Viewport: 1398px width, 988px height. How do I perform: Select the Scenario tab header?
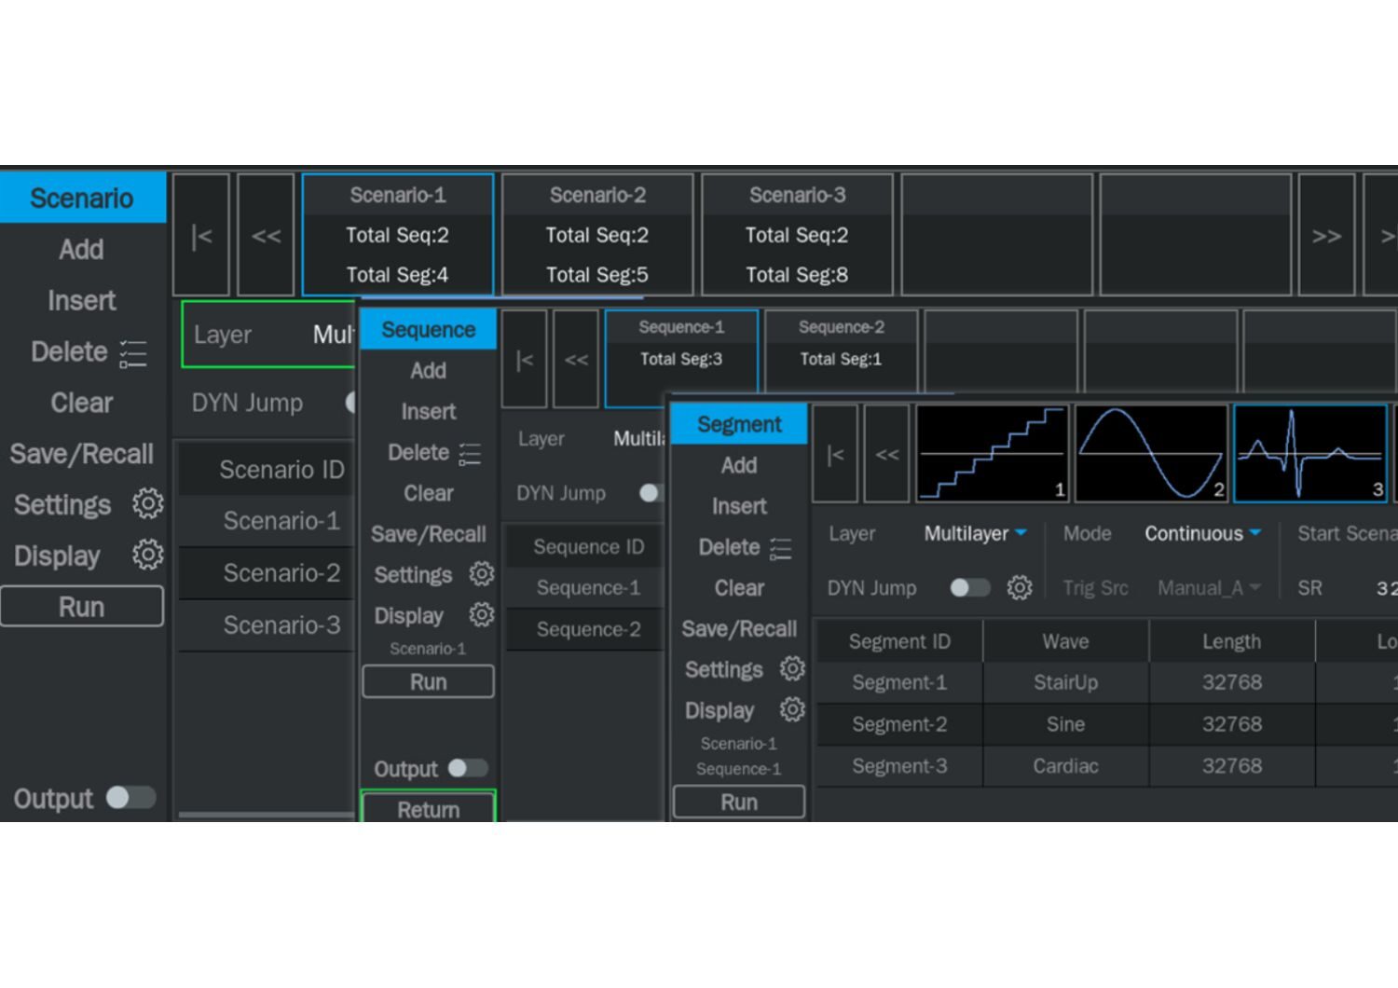[82, 198]
